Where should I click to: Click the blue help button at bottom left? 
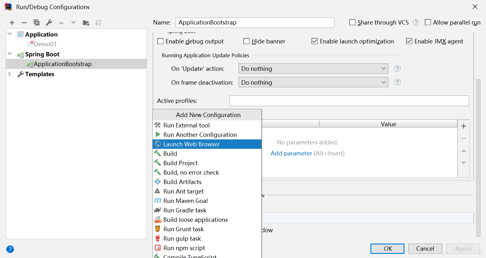[10, 249]
